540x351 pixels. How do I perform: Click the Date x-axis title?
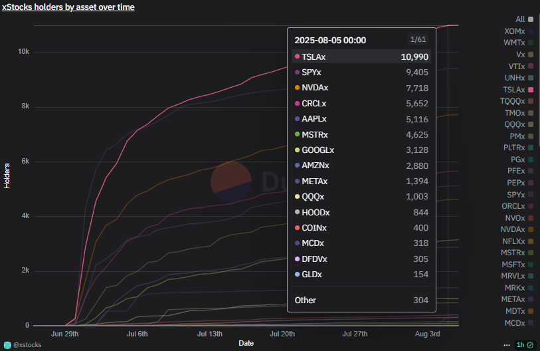click(246, 343)
